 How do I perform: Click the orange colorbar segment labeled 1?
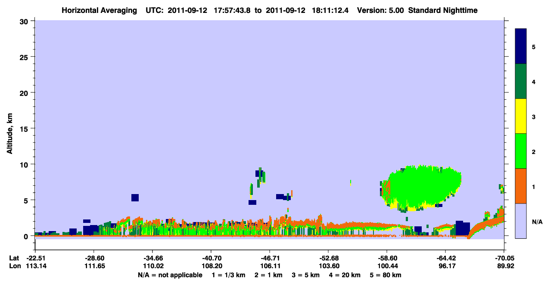(x=521, y=186)
